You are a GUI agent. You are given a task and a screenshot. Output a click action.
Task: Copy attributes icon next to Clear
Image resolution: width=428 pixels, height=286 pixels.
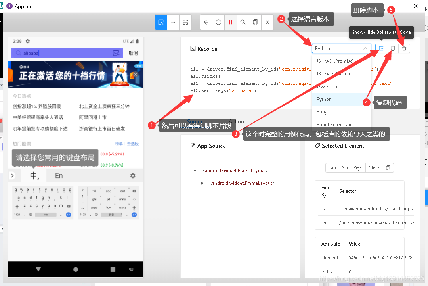coord(388,168)
